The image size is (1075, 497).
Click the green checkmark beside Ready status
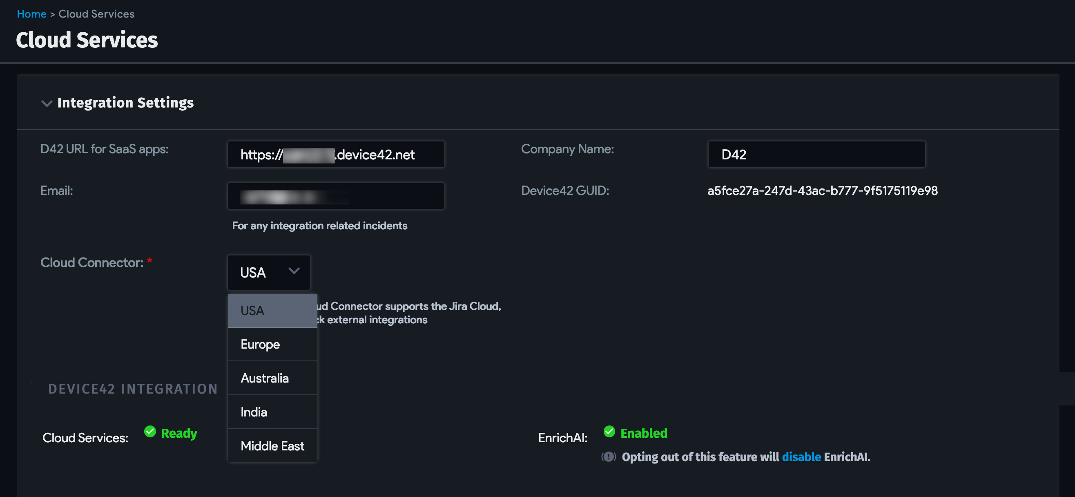click(151, 432)
